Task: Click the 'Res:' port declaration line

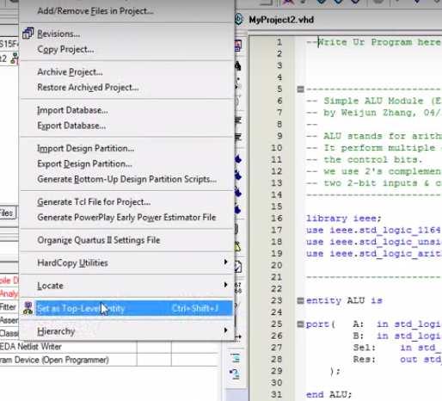Action: 397,360
